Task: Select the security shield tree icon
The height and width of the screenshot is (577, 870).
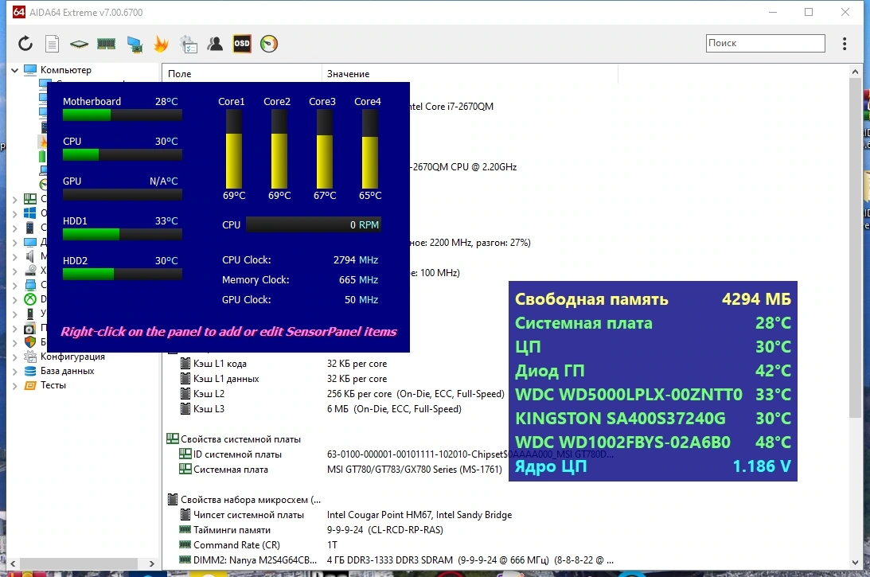Action: (x=30, y=341)
